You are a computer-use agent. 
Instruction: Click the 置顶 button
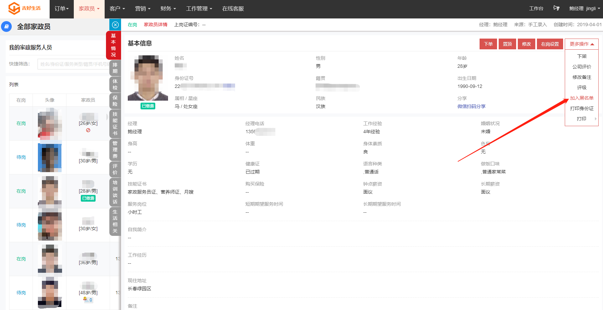pyautogui.click(x=507, y=44)
